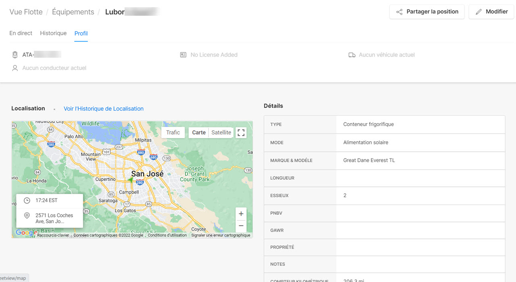Click Alimentation solaire mode value
Image resolution: width=516 pixels, height=282 pixels.
coord(366,142)
